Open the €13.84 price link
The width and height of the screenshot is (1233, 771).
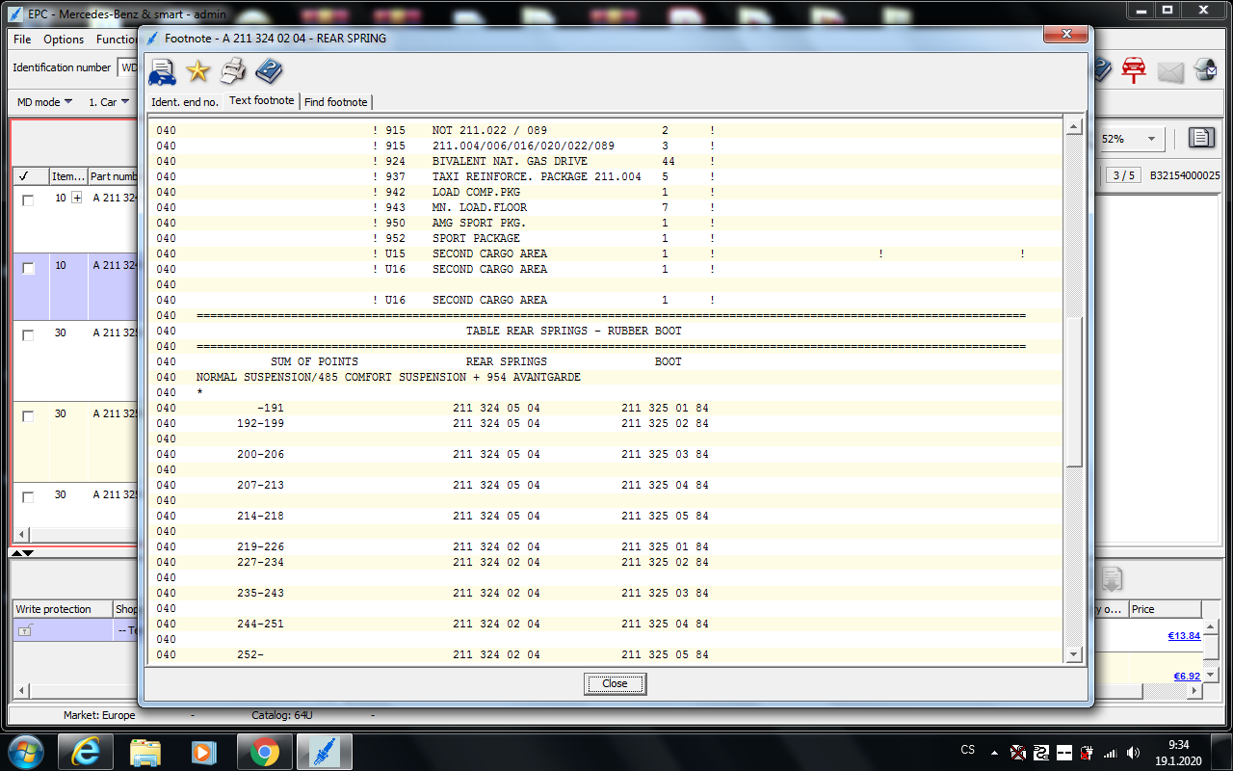click(x=1184, y=635)
